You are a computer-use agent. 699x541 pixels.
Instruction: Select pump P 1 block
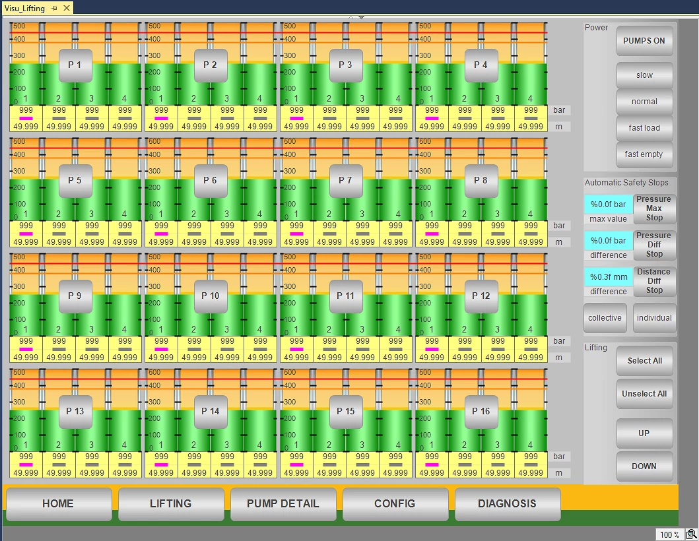[x=75, y=65]
